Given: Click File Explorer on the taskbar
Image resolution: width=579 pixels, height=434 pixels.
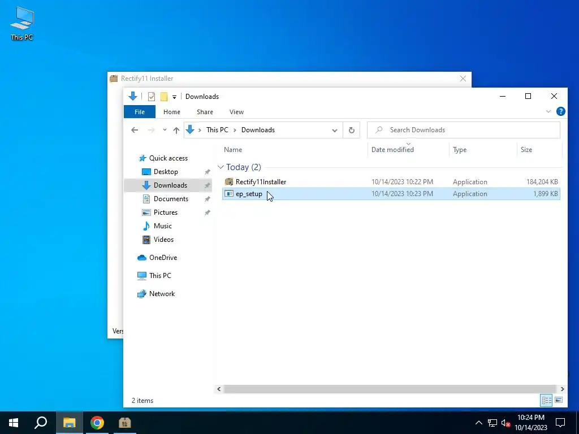Looking at the screenshot, I should pyautogui.click(x=69, y=423).
